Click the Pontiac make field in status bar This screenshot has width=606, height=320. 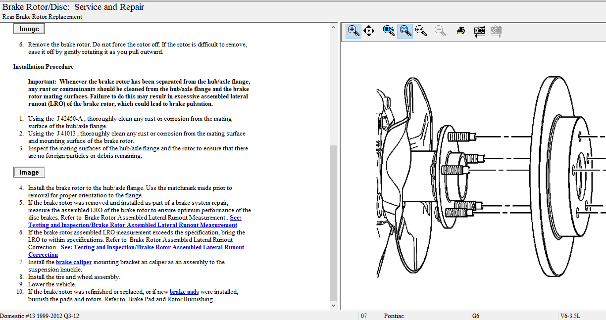394,316
